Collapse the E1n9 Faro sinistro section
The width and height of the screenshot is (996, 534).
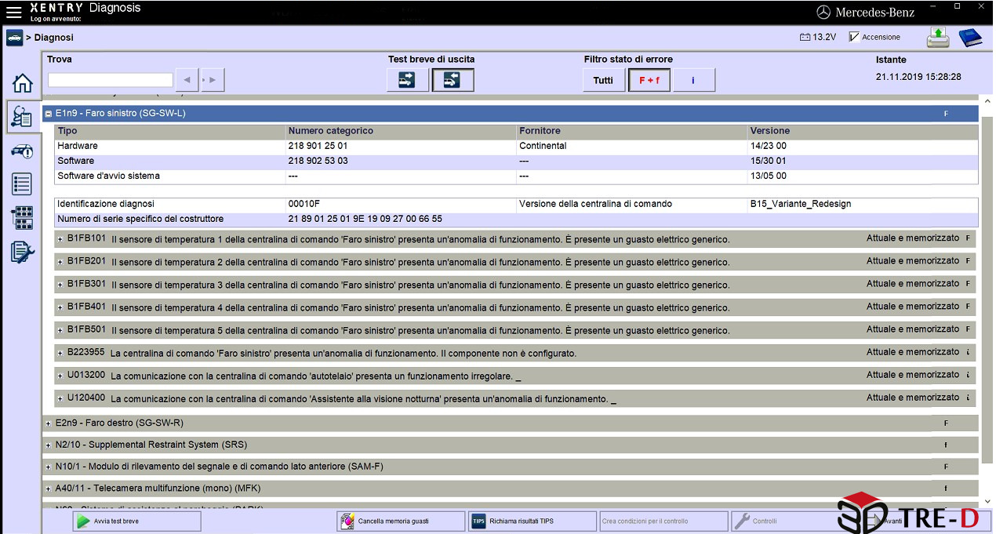[x=49, y=114]
